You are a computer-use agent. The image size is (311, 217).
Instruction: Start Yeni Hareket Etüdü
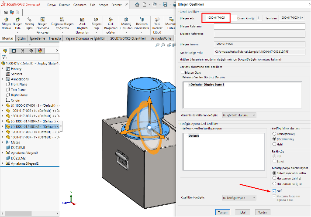click(157, 20)
